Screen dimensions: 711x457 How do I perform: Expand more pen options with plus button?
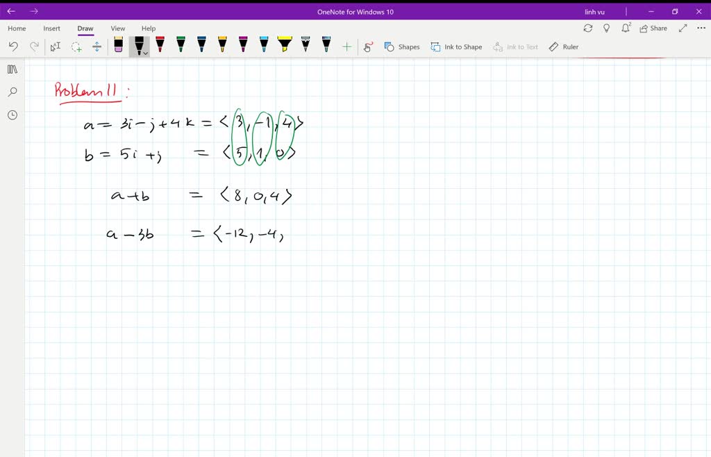(x=347, y=47)
